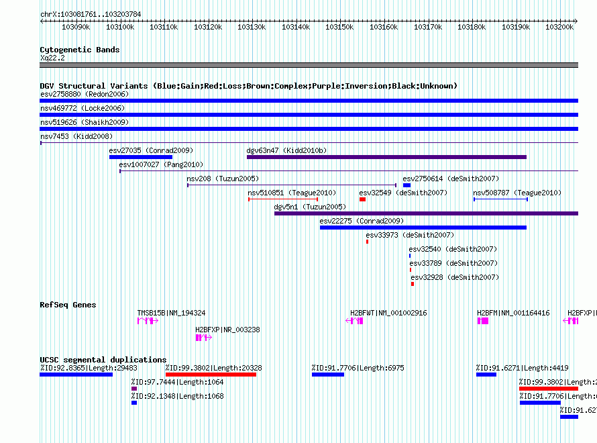
Task: Click the 103120k ruler tick label
Action: (208, 27)
